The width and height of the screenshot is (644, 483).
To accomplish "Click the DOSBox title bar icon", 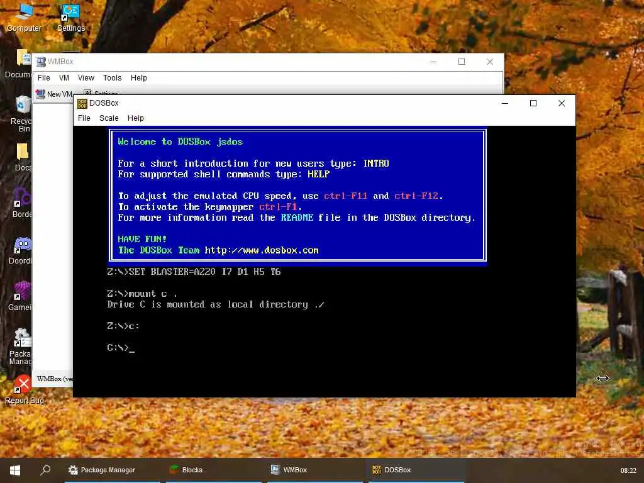I will (82, 103).
